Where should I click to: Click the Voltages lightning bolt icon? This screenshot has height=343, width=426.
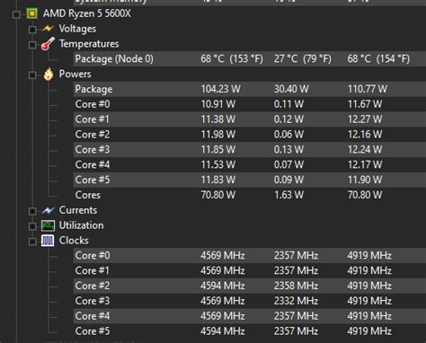49,29
